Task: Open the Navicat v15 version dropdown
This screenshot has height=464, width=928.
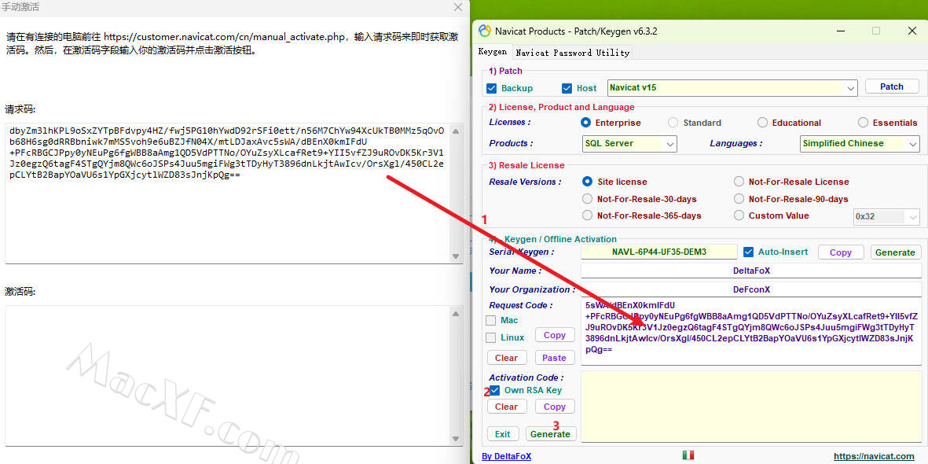Action: (850, 88)
